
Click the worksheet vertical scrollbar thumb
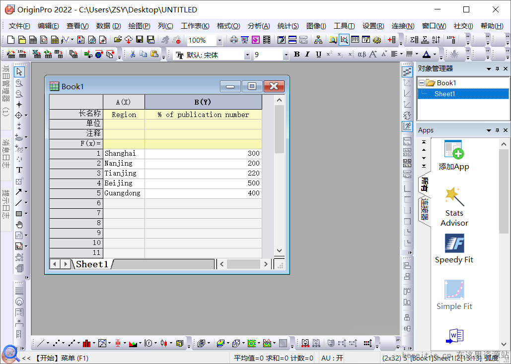279,128
